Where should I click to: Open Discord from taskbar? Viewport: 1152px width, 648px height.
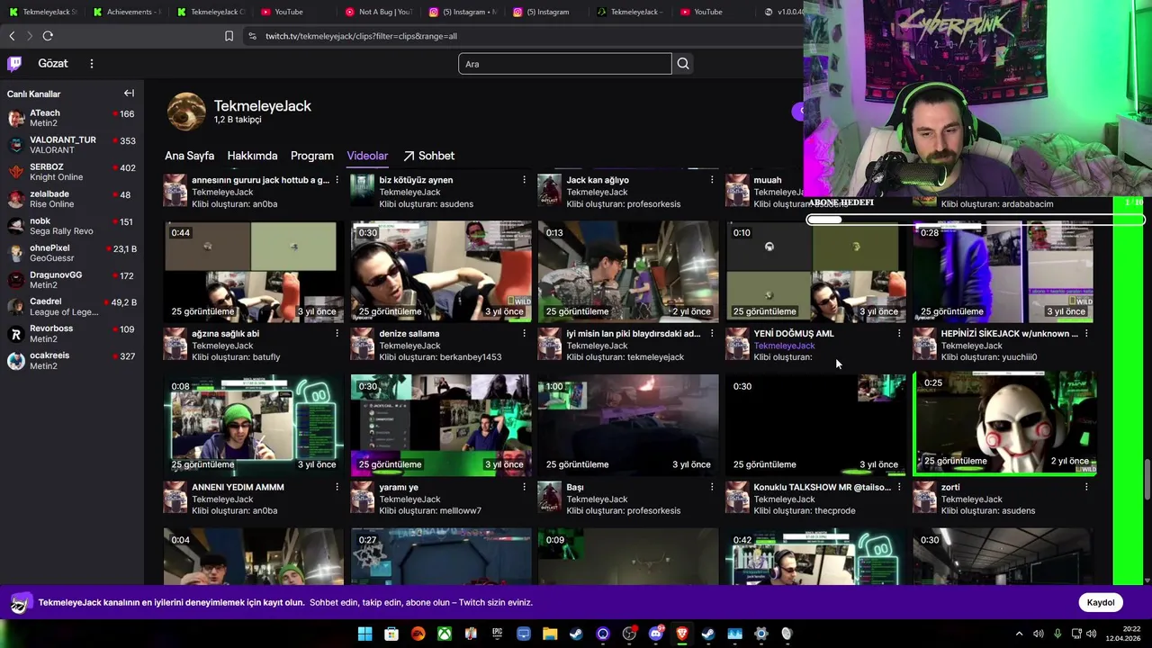[656, 634]
